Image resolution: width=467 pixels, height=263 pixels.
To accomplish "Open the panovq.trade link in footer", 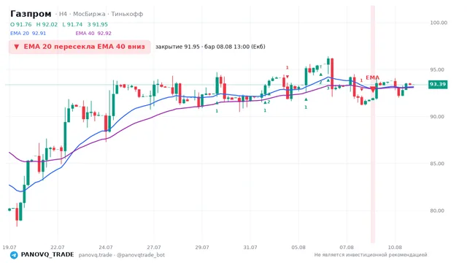I will pos(96,255).
